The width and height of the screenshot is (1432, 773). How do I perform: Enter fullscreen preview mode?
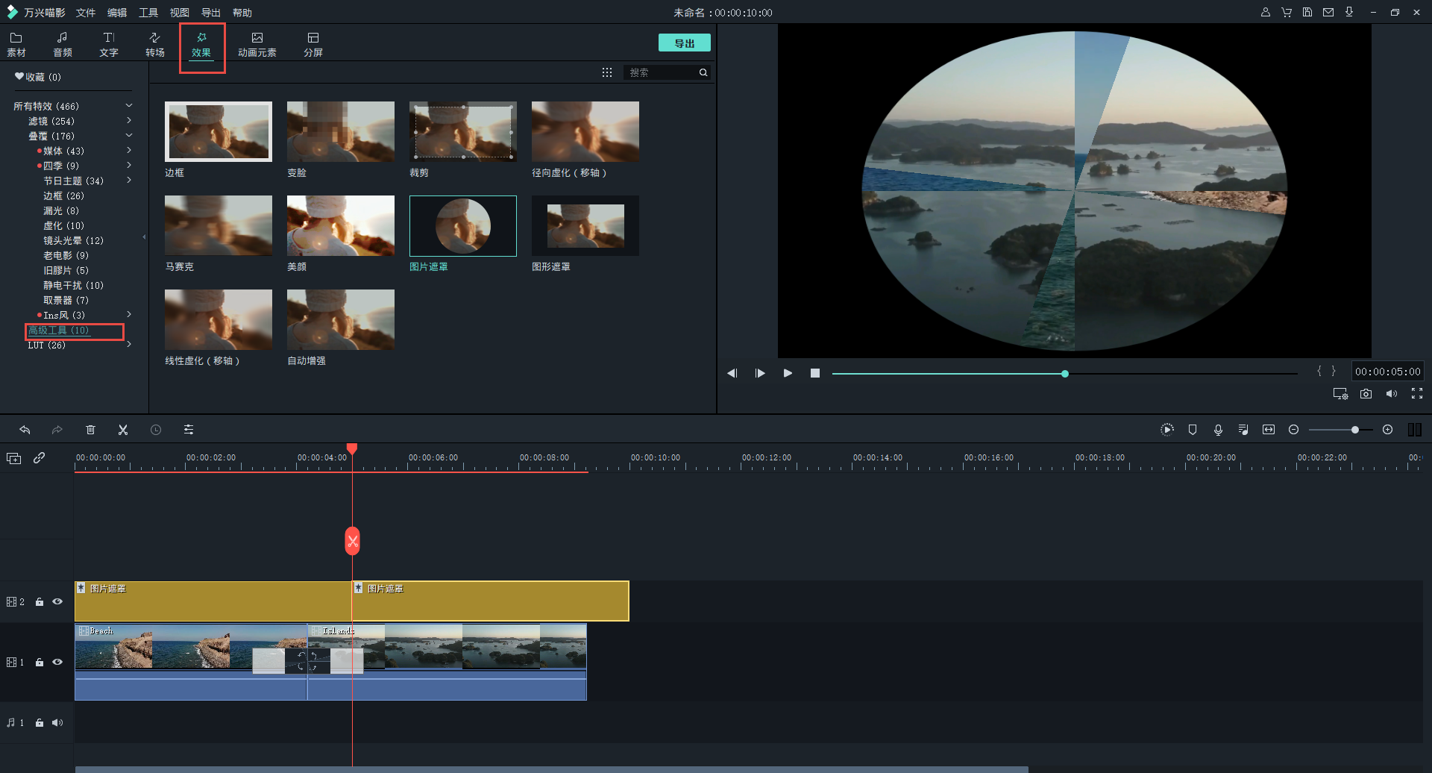(x=1416, y=394)
